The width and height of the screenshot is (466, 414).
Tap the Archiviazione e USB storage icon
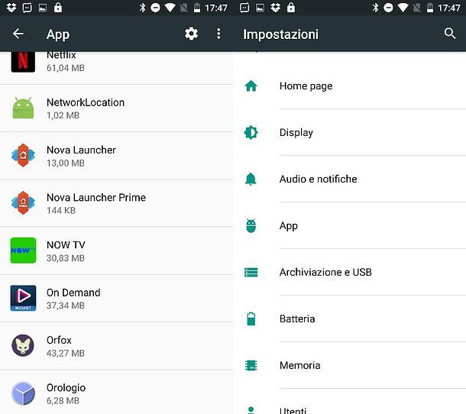(251, 272)
